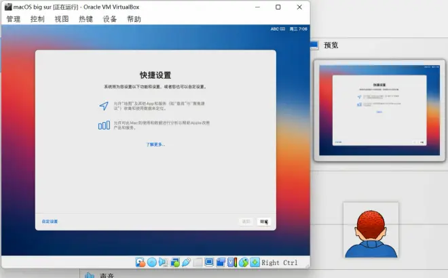Click the Right Ctrl host key label
Image resolution: width=448 pixels, height=278 pixels.
click(x=280, y=262)
